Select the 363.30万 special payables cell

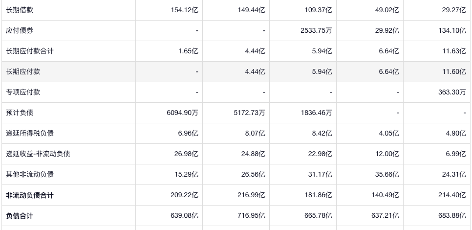452,92
